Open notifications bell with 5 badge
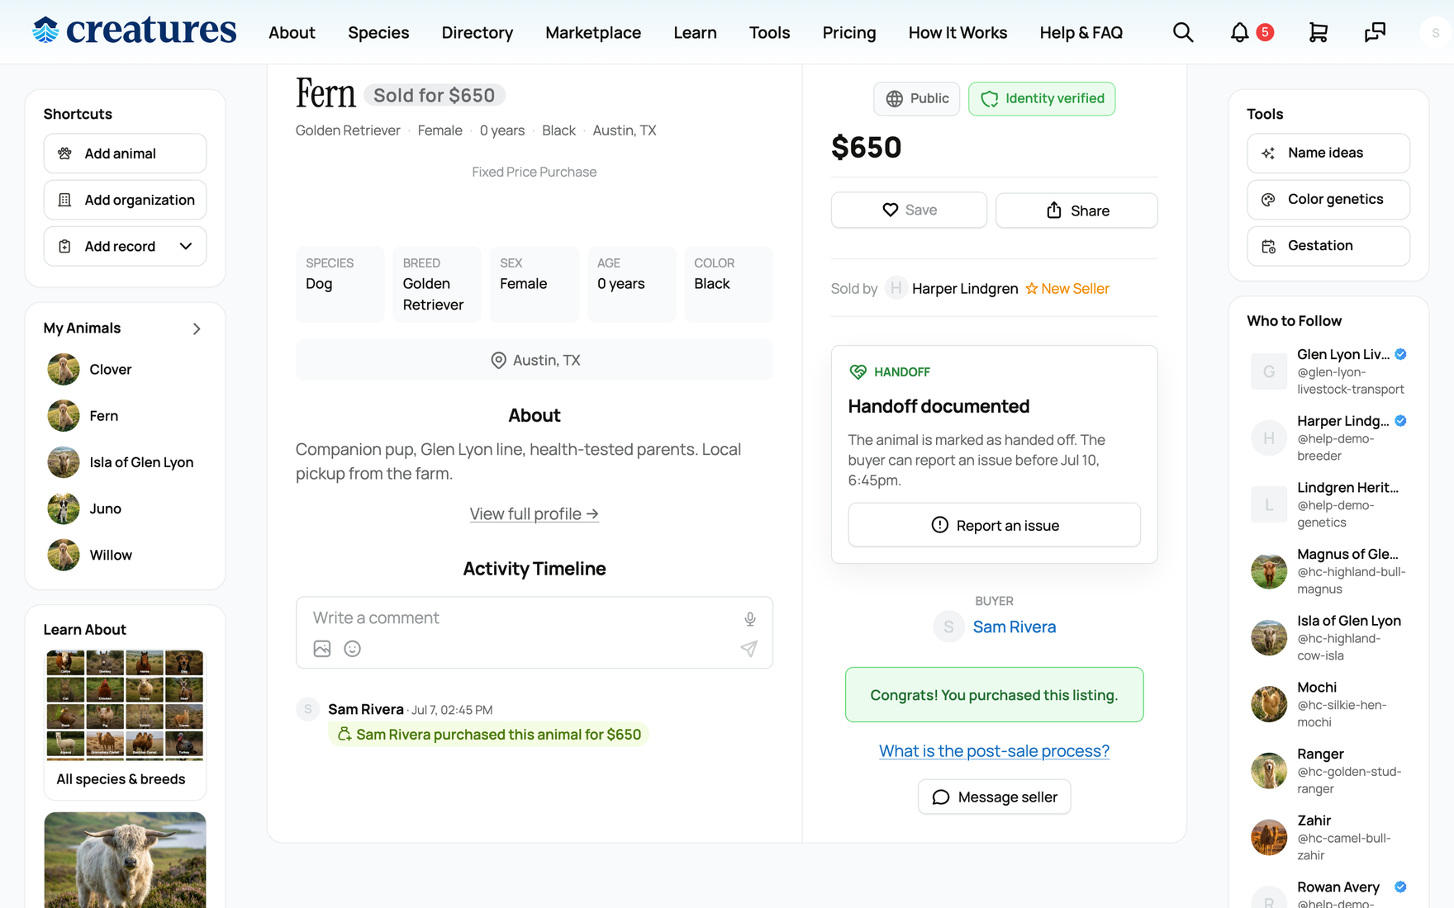The image size is (1454, 908). coord(1251,32)
